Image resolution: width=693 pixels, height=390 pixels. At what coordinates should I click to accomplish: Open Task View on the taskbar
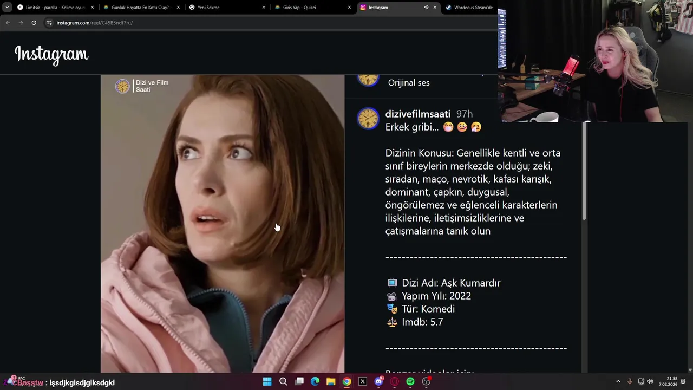tap(299, 381)
